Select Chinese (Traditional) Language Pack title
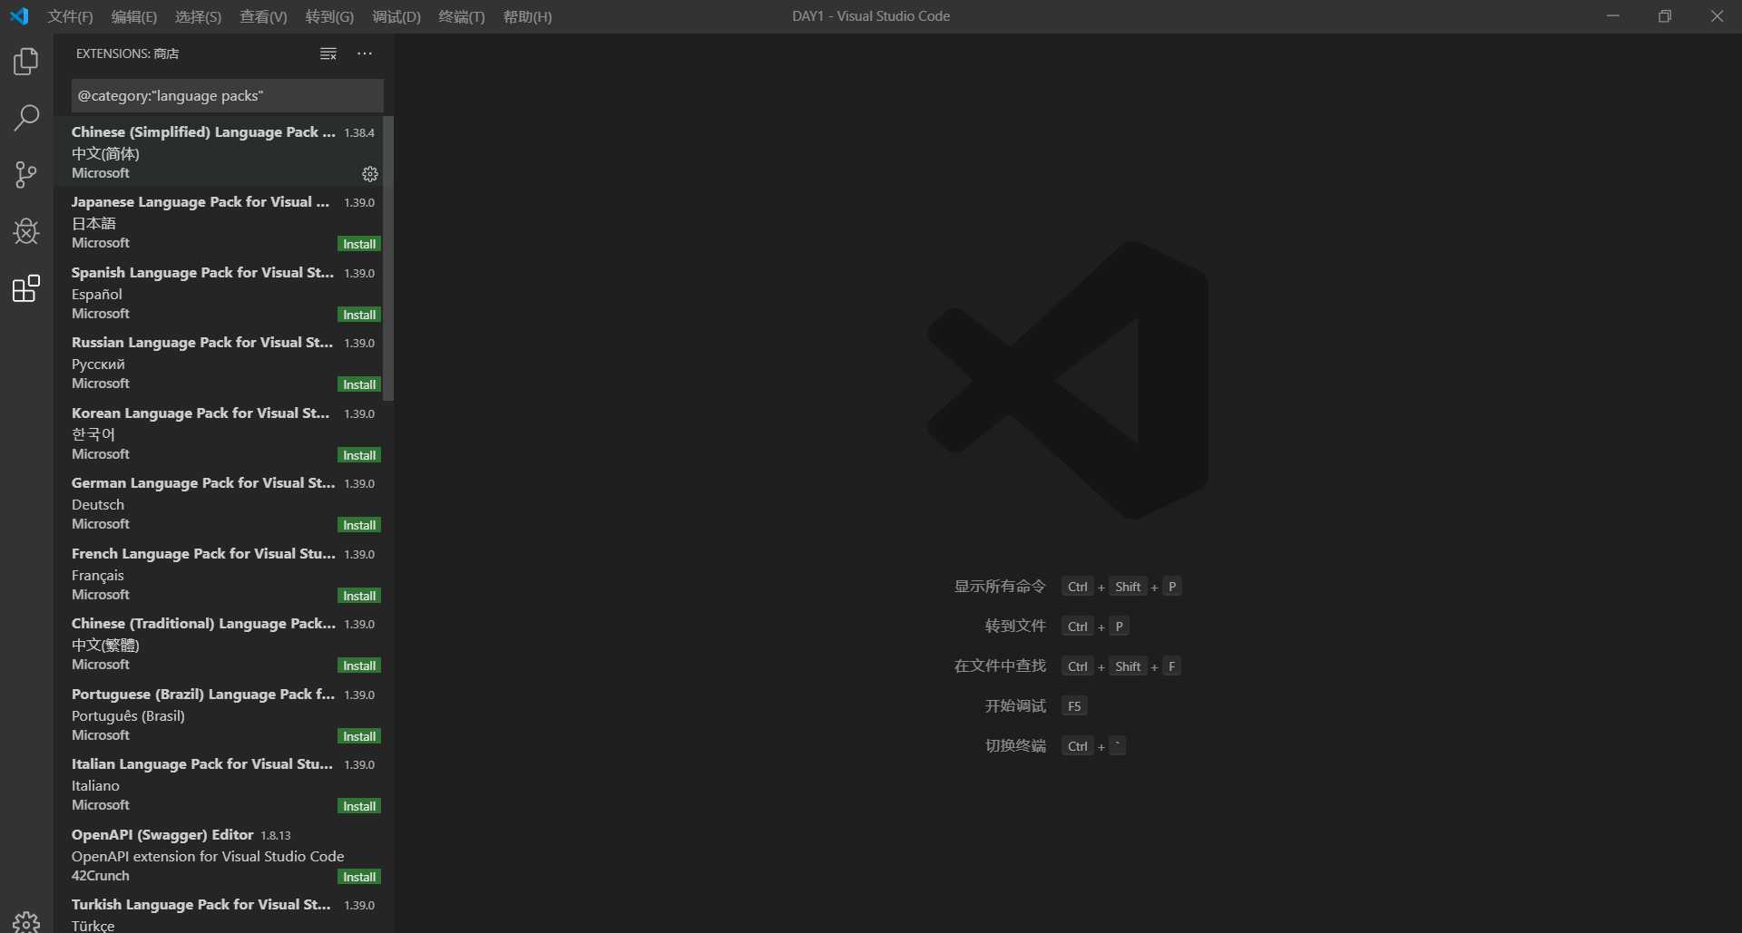Image resolution: width=1742 pixels, height=933 pixels. 203,623
